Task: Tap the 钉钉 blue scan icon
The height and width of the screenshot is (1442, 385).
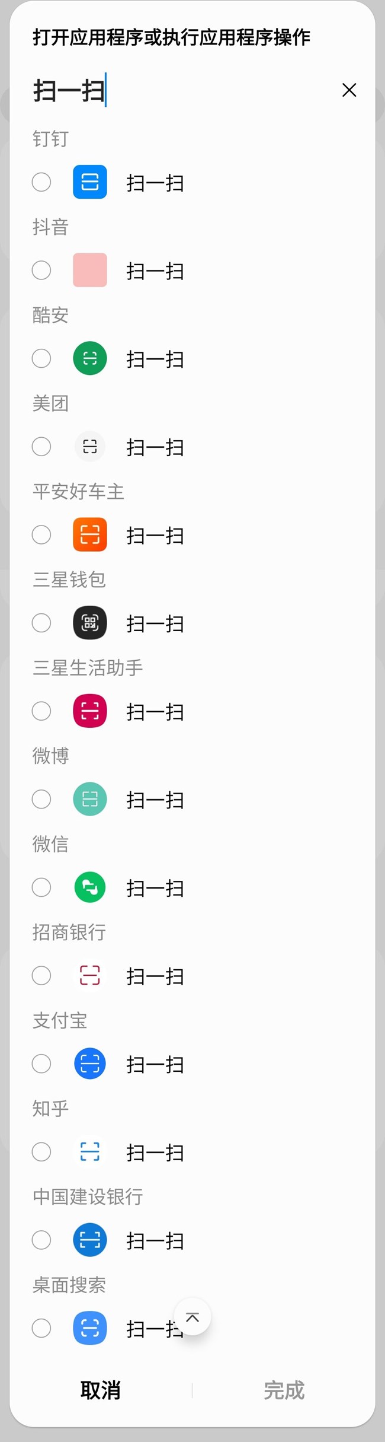Action: pyautogui.click(x=90, y=182)
